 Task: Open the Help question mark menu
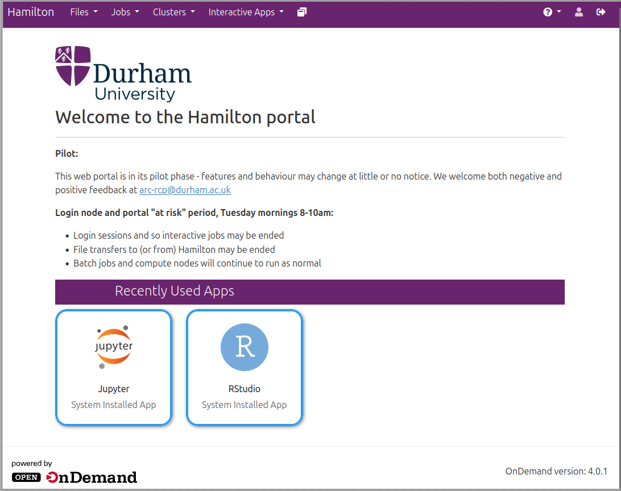pos(552,12)
